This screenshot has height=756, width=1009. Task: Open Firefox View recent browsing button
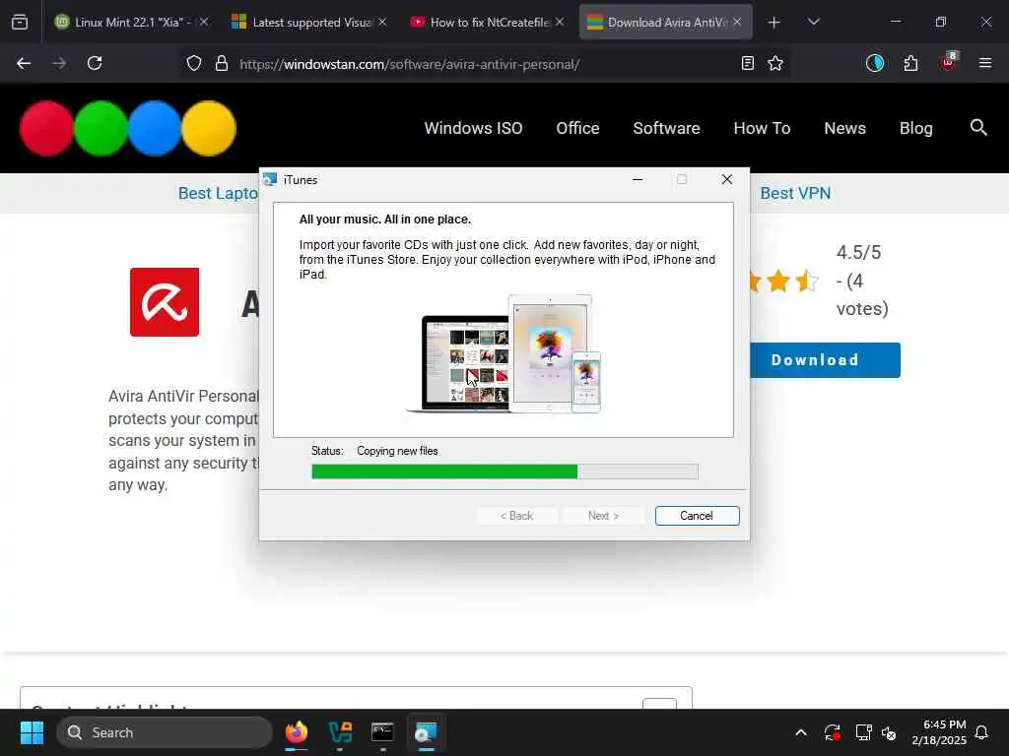coord(20,23)
